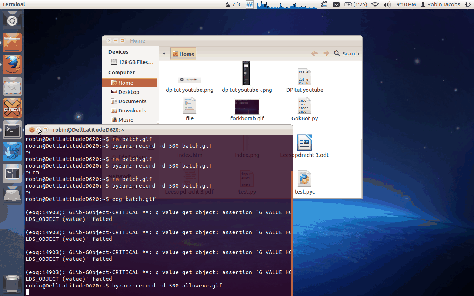Screen dimensions: 474x296
Task: Open Firefox from the launcher
Action: (12, 64)
